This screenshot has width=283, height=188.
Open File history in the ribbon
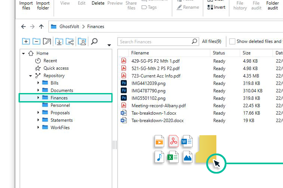coord(240,5)
